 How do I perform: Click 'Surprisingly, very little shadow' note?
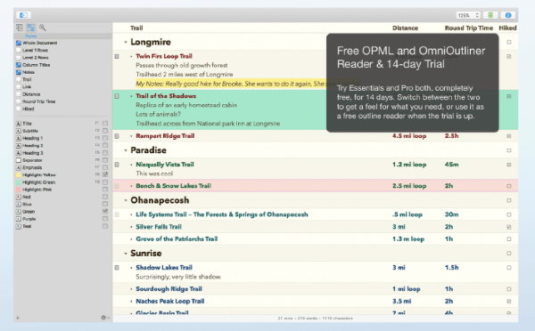tap(178, 277)
